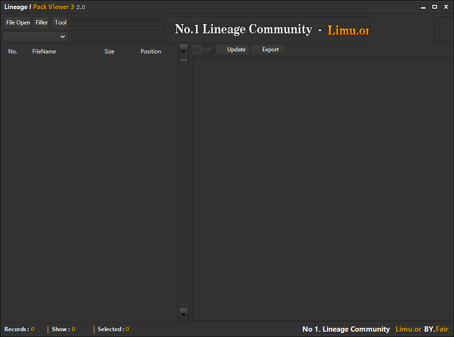Image resolution: width=454 pixels, height=337 pixels.
Task: Expand the combo box dropdown arrow
Action: tap(63, 37)
